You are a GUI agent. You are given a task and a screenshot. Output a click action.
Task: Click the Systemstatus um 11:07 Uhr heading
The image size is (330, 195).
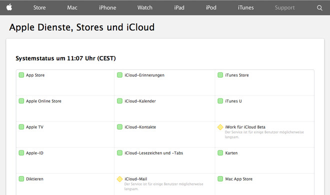point(65,58)
